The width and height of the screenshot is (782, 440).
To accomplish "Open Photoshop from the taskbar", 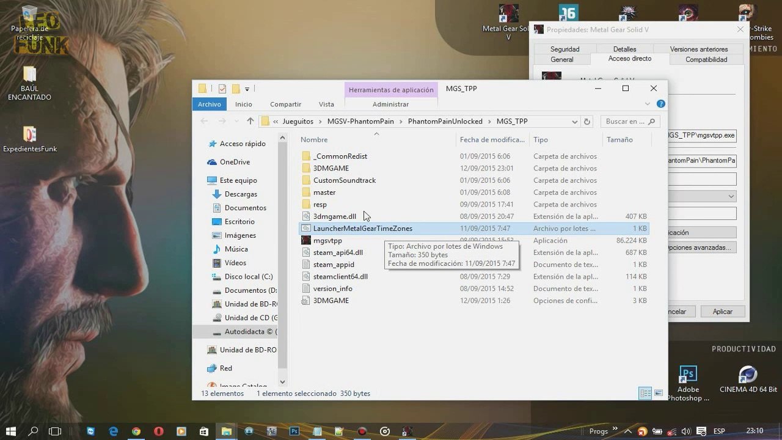I will pyautogui.click(x=294, y=431).
